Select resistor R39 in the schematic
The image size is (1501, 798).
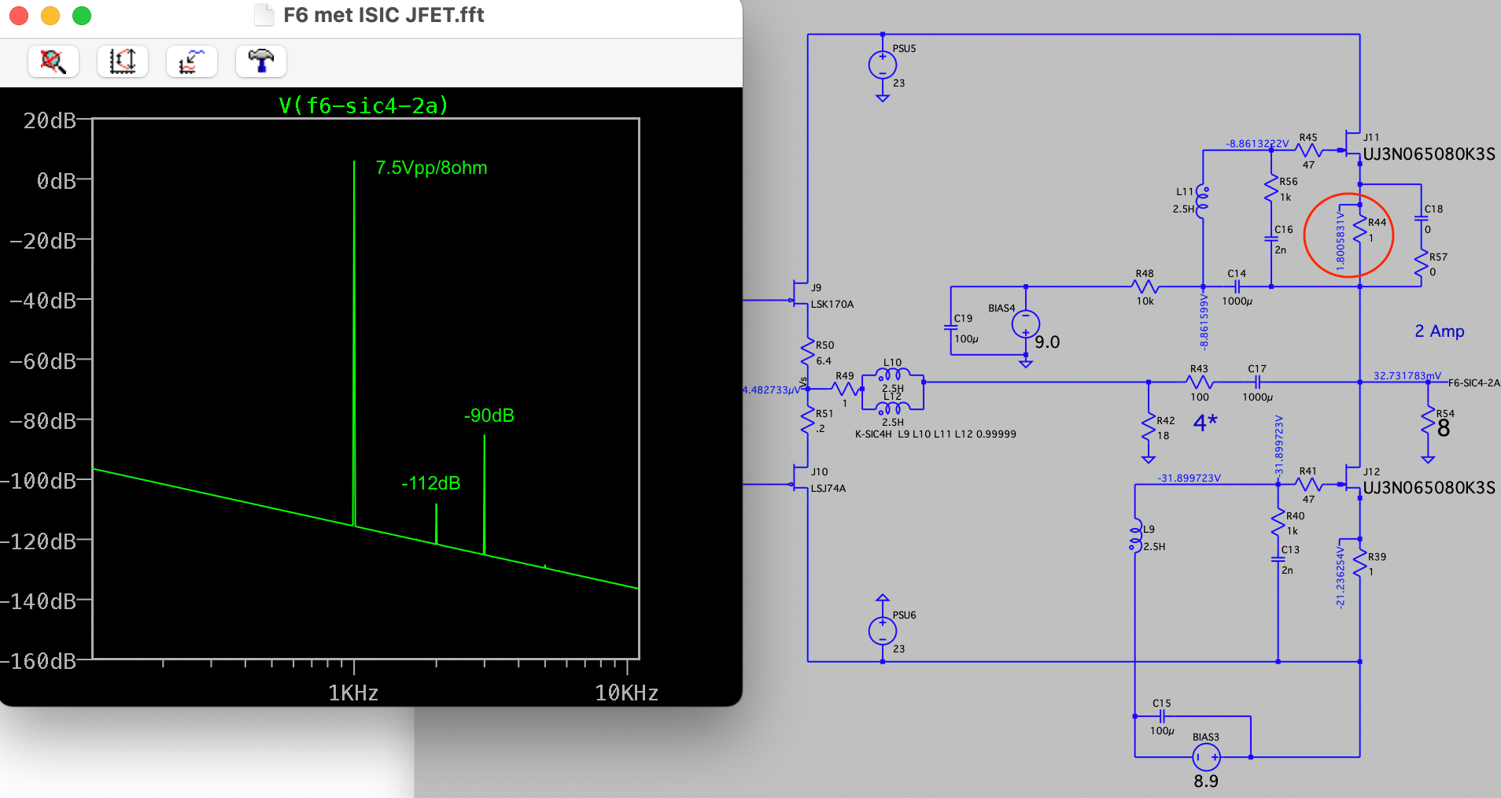(1359, 563)
